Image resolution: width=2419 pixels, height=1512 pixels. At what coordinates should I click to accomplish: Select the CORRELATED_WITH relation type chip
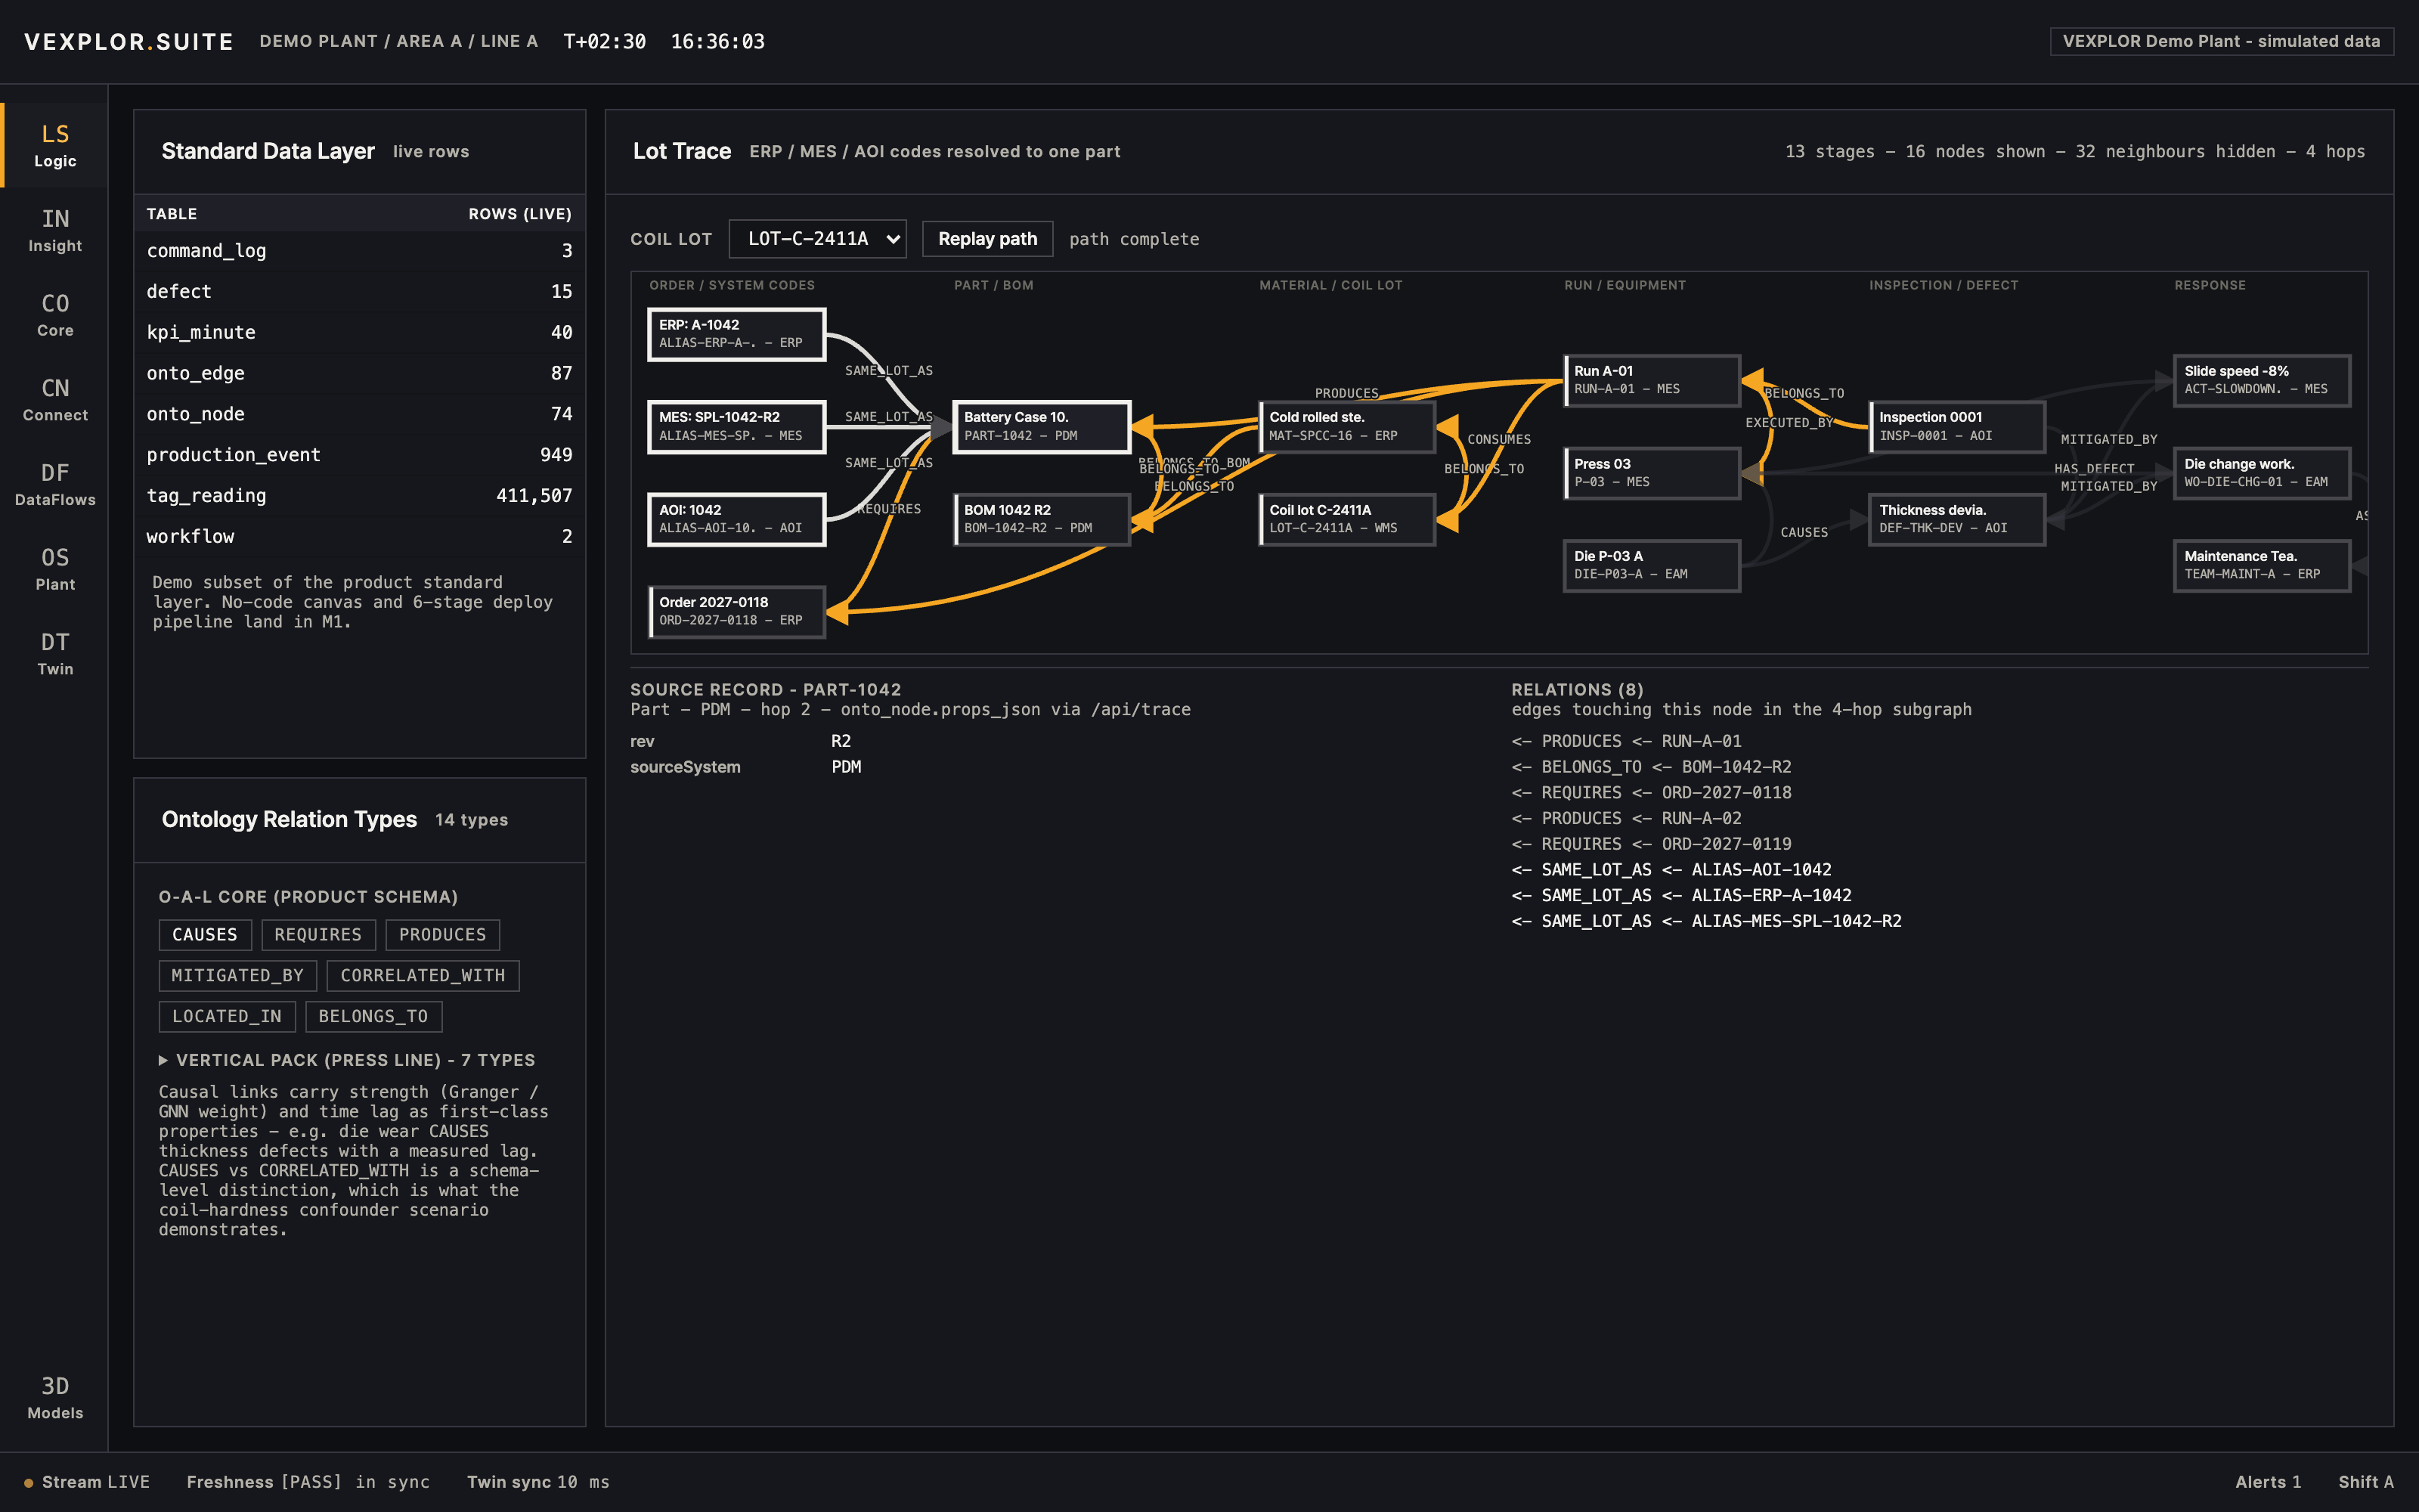423,976
